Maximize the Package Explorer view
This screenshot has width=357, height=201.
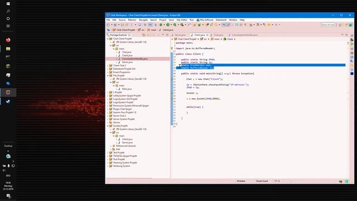tap(167, 35)
